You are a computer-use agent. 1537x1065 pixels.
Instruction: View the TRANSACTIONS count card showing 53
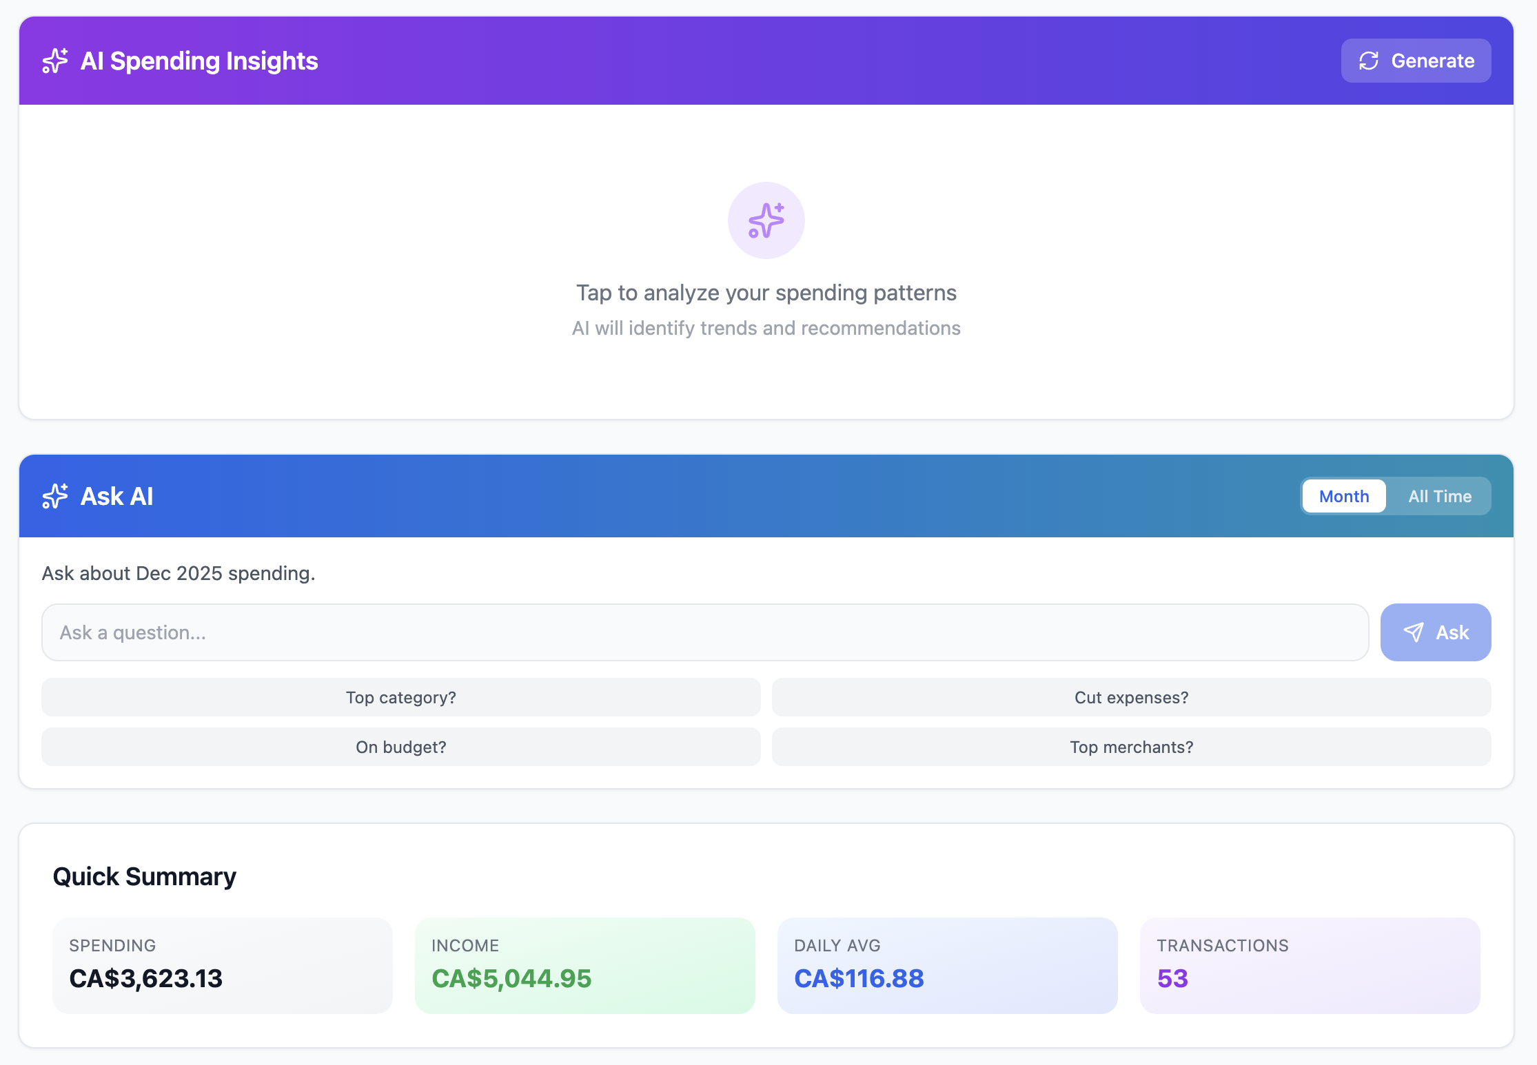pos(1309,965)
